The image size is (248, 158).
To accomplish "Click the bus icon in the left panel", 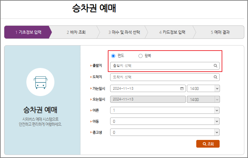I will pos(40,82).
